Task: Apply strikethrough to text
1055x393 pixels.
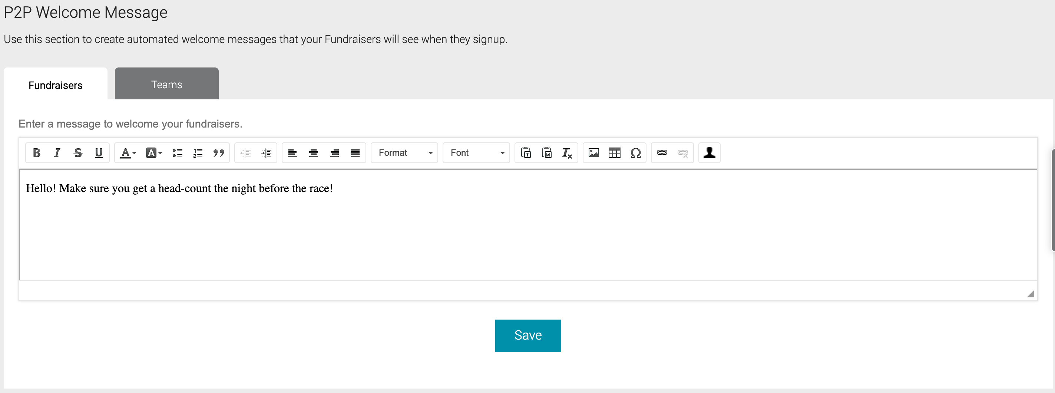Action: (78, 153)
